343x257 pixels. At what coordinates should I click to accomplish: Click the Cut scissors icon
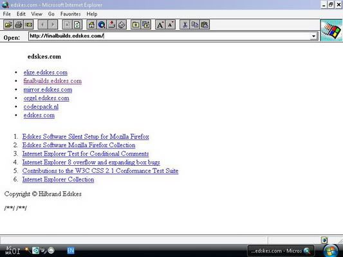[185, 24]
